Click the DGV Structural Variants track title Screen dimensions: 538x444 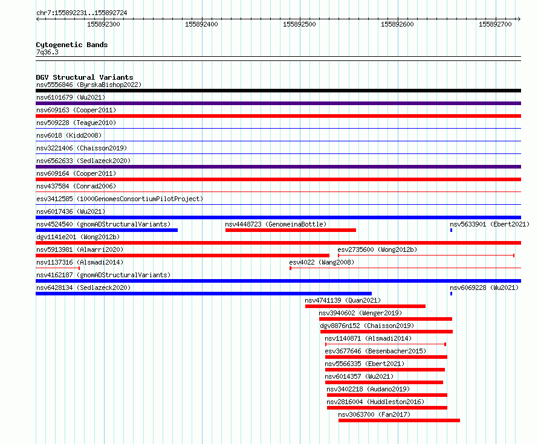coord(85,77)
